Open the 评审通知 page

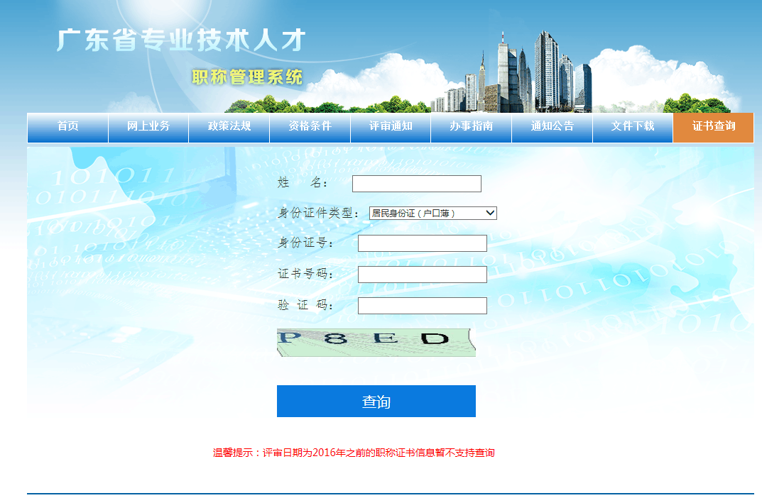point(391,128)
